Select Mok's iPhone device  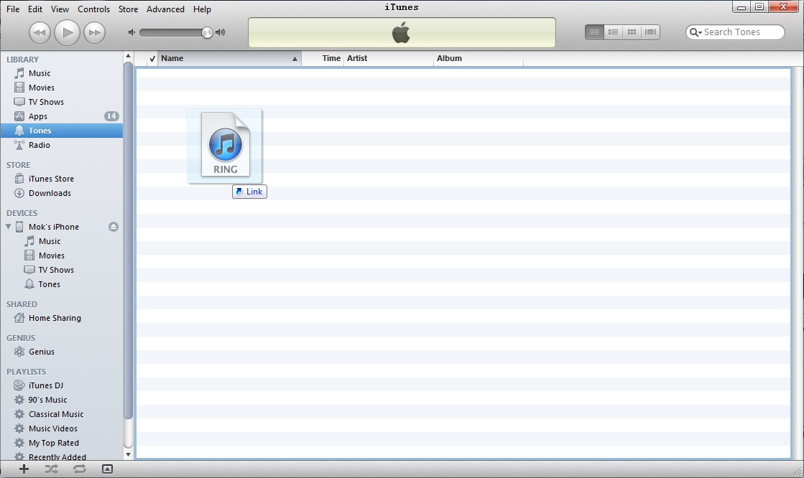(54, 227)
